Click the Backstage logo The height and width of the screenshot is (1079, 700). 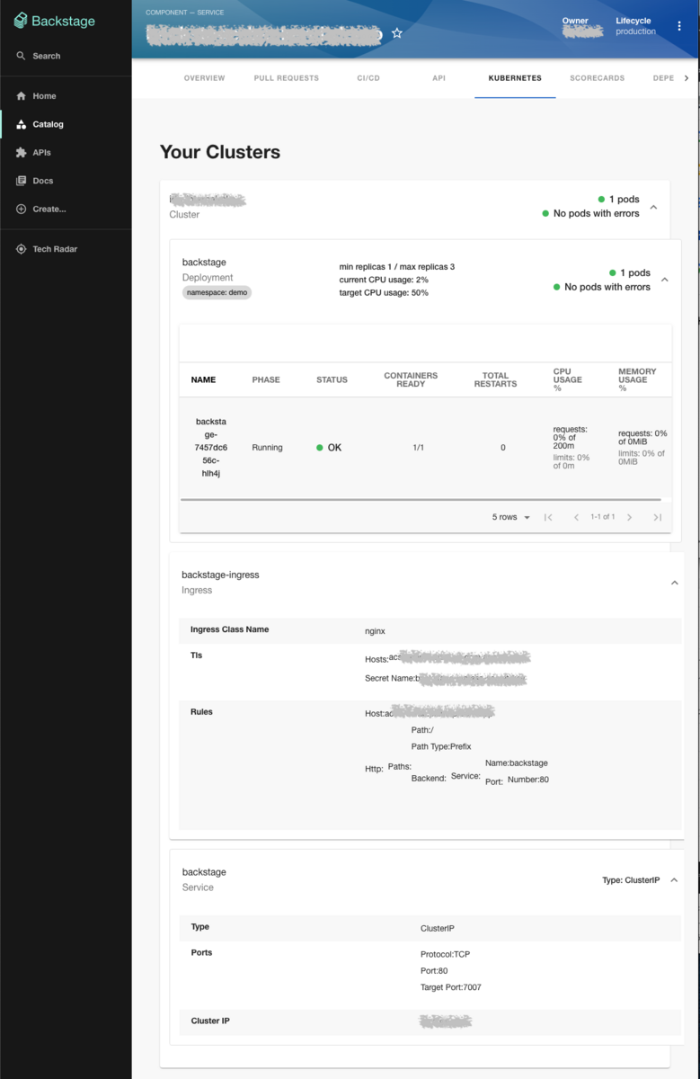pos(54,21)
